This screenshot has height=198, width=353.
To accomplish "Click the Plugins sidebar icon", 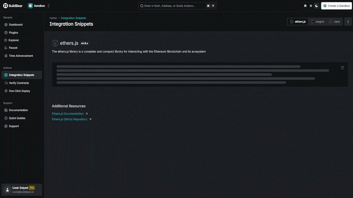I will point(6,33).
